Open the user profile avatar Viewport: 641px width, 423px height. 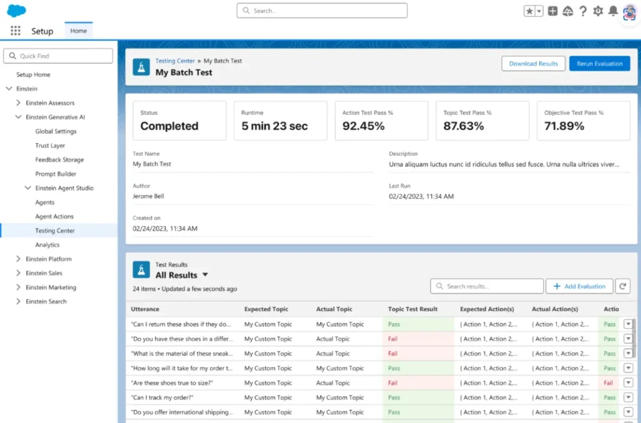629,12
